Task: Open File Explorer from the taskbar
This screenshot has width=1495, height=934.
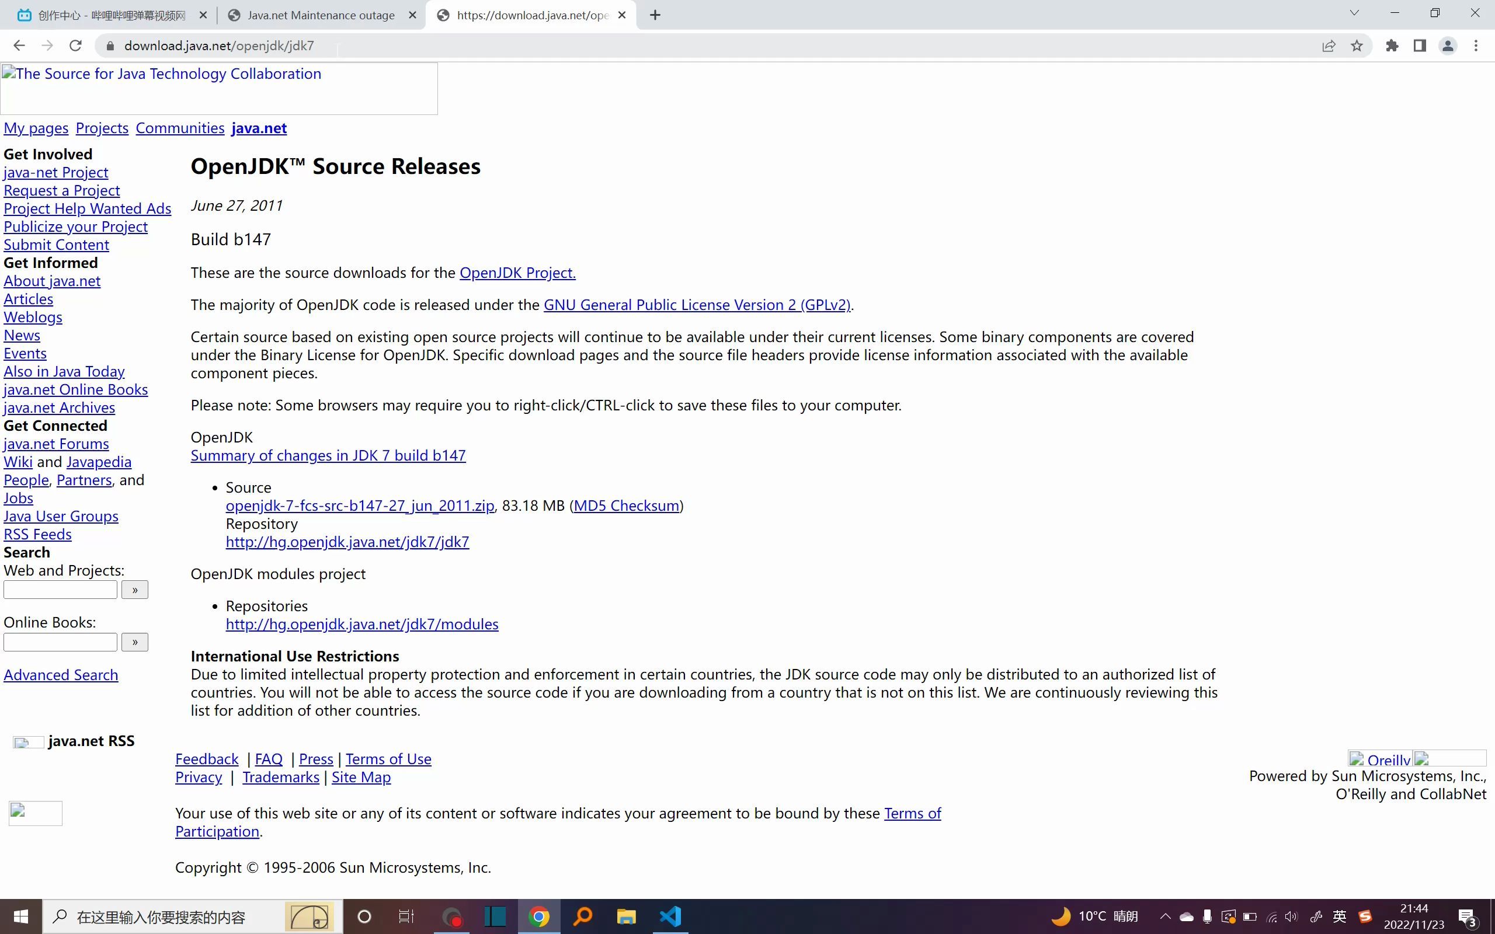Action: (626, 916)
